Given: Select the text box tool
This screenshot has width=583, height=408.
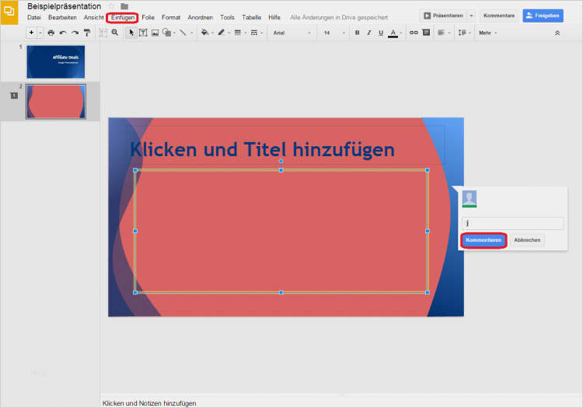Looking at the screenshot, I should click(x=143, y=33).
